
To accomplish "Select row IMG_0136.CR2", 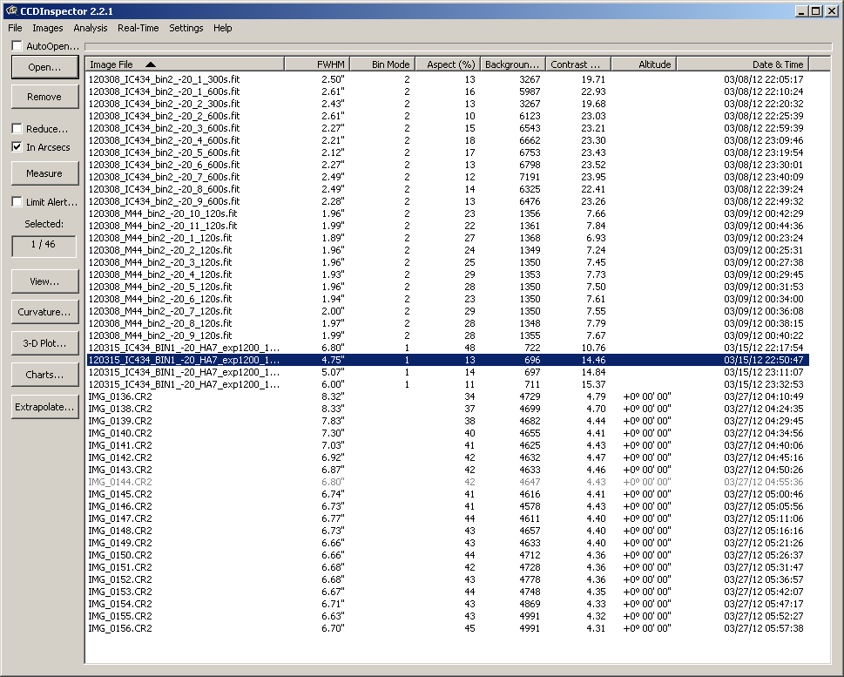I will tap(448, 396).
